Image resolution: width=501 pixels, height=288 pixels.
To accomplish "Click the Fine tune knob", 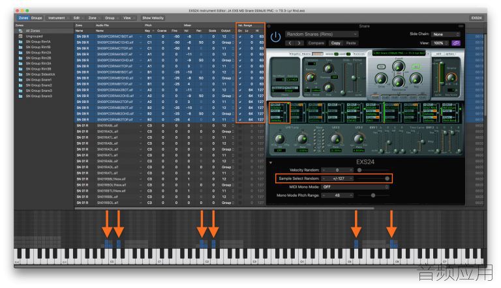I will point(328,87).
